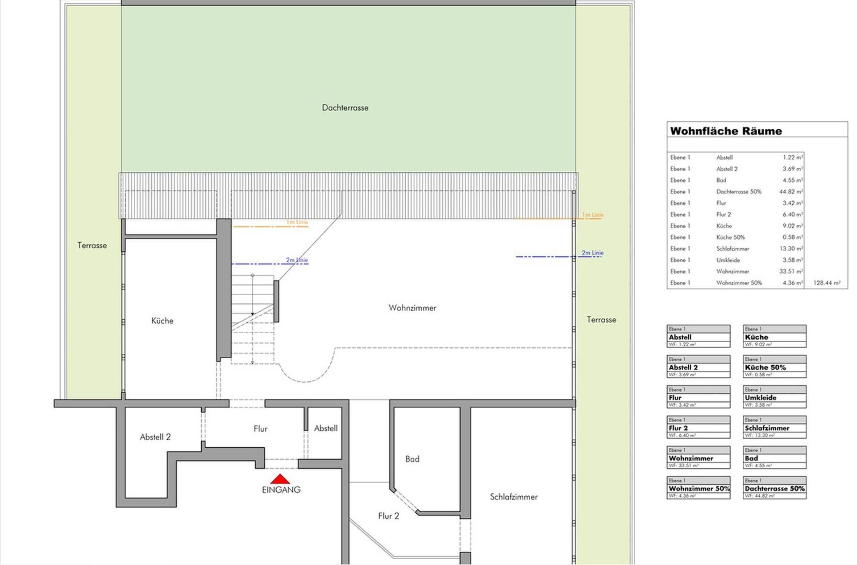Screen dimensions: 857x565
Task: Select the 33.51 m² Wohnzimmer value in the table
Action: 791,272
